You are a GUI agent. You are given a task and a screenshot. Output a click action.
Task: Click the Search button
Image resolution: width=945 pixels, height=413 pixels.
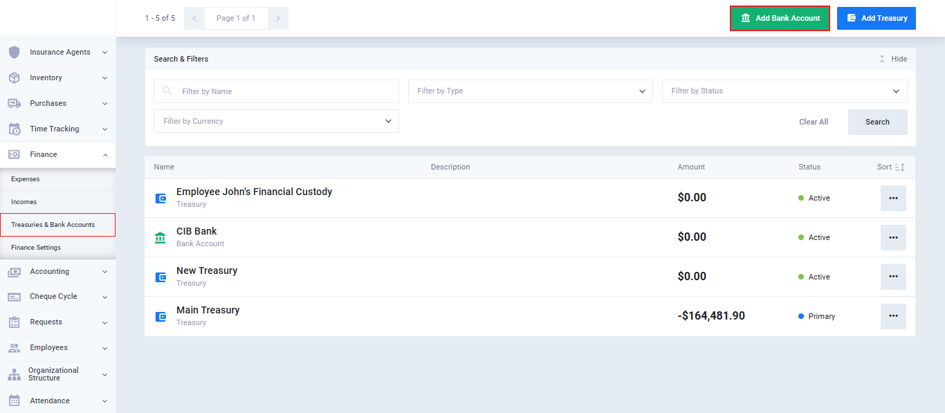(x=877, y=122)
